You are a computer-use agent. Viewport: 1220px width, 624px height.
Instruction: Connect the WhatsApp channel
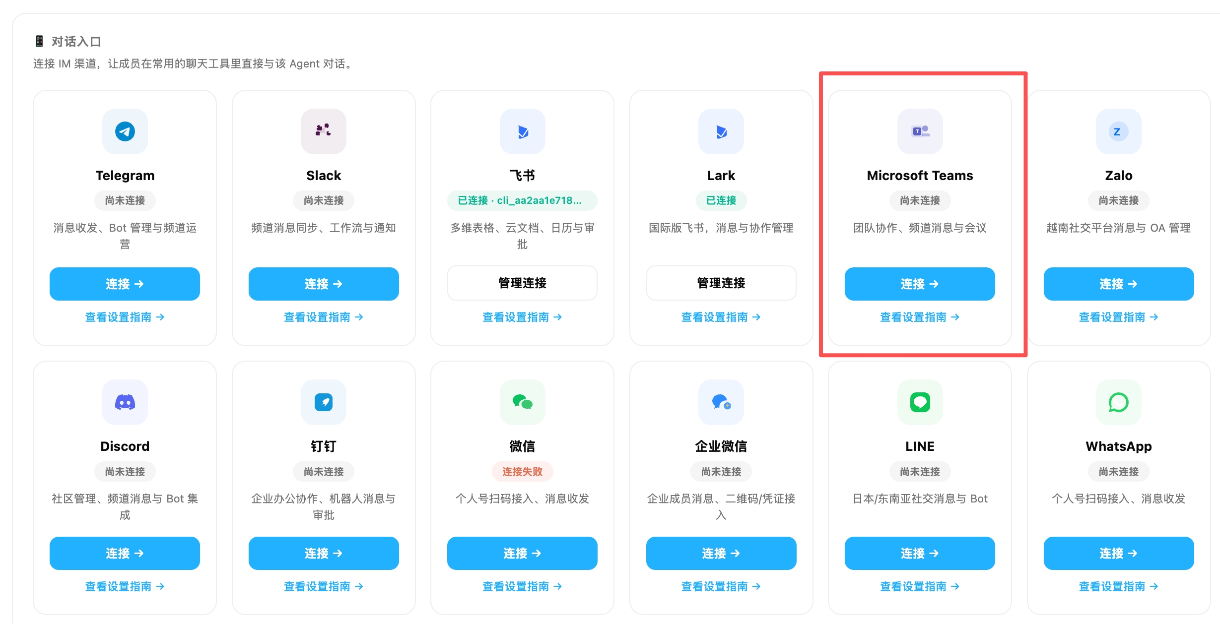click(x=1119, y=553)
